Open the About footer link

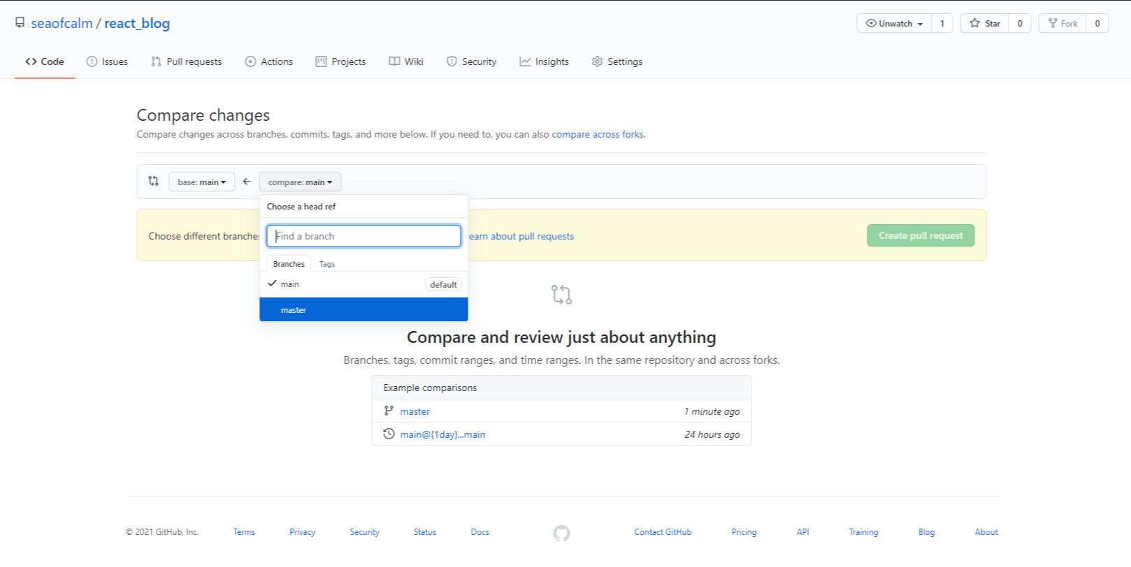(986, 532)
